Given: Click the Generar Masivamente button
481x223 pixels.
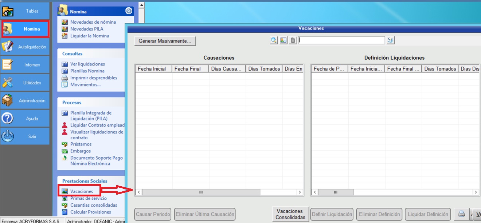Looking at the screenshot, I should (165, 41).
